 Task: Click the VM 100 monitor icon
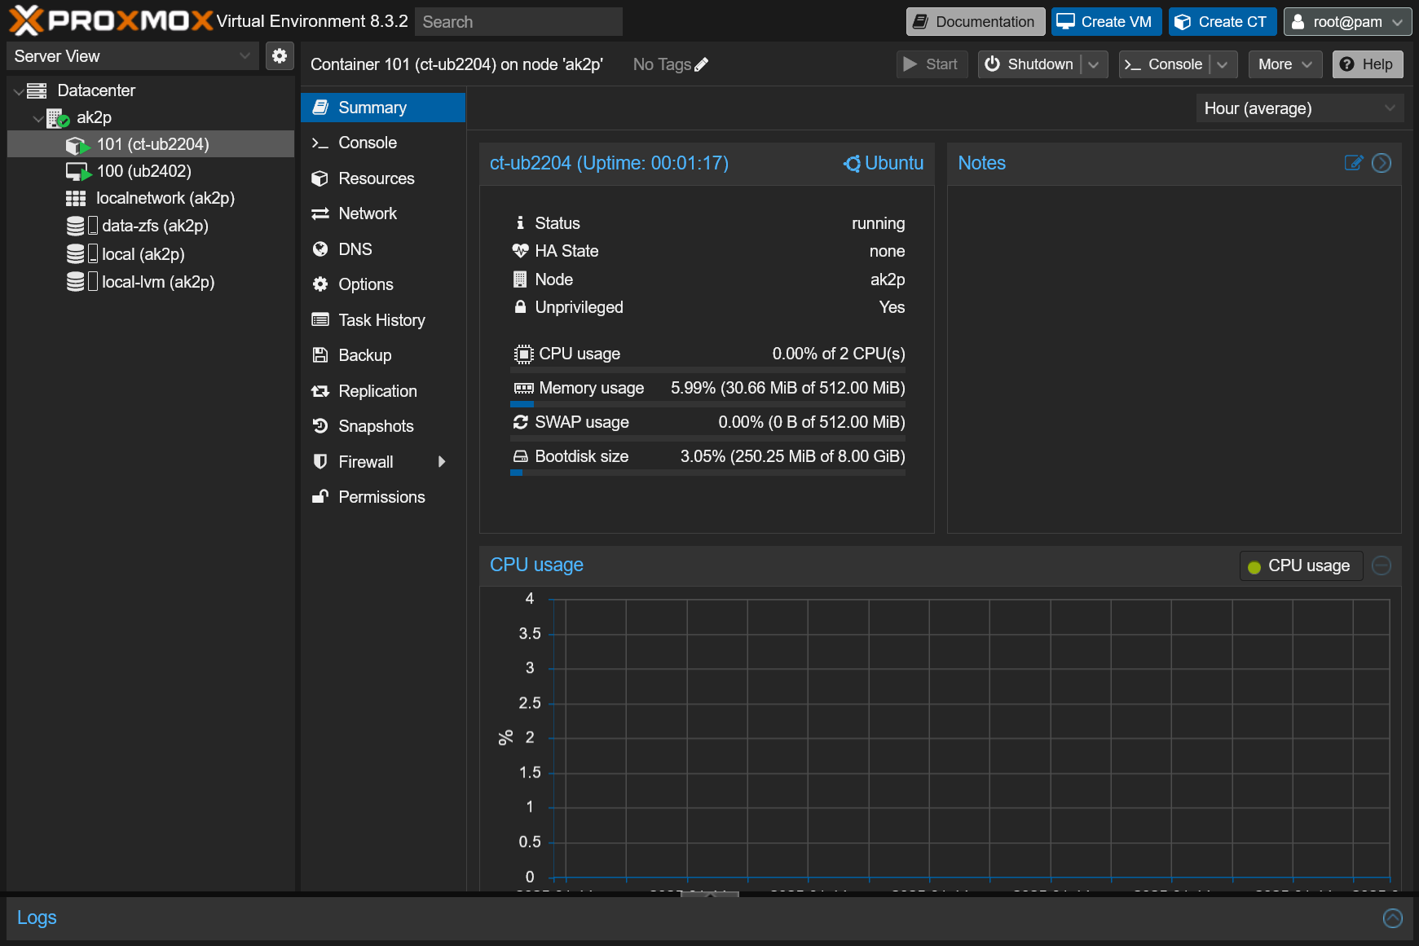77,172
